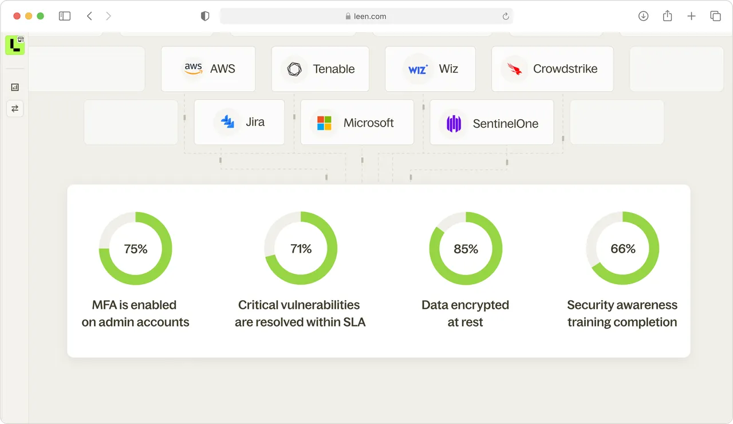Click the 85% data encrypted donut chart
This screenshot has height=424, width=733.
pos(466,248)
